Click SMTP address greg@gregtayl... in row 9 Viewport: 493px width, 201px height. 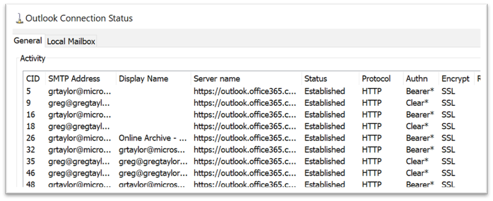point(79,103)
